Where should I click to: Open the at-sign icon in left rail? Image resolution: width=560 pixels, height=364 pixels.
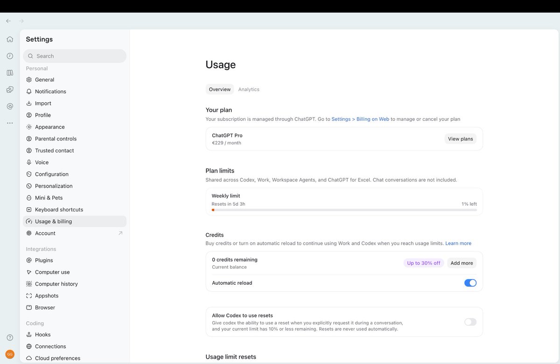[10, 106]
